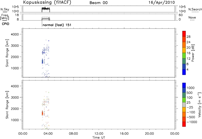The height and width of the screenshot is (139, 202).
Task: Click the Time UT axis title
Action: point(99,137)
